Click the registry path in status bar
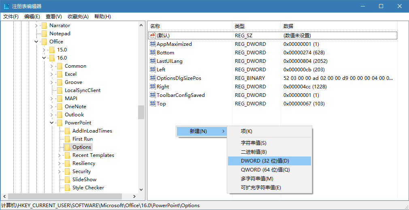 [x=100, y=205]
